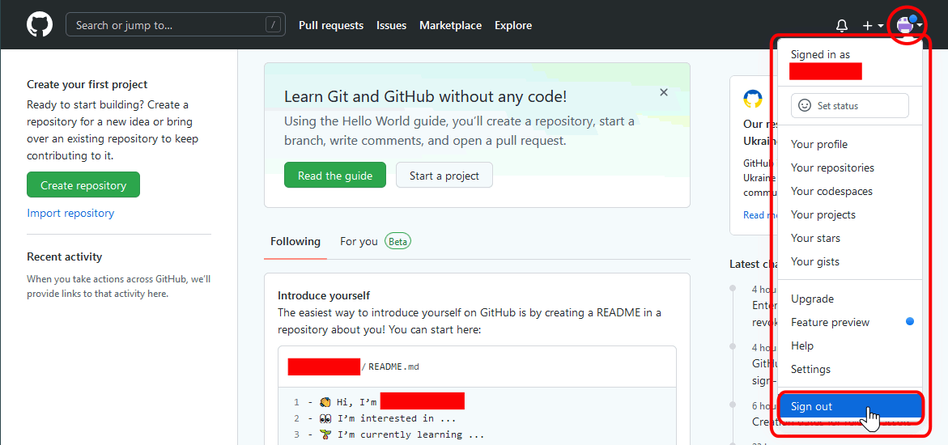Dismiss the Learn Git banner
Screen dimensions: 948x445
tap(664, 92)
